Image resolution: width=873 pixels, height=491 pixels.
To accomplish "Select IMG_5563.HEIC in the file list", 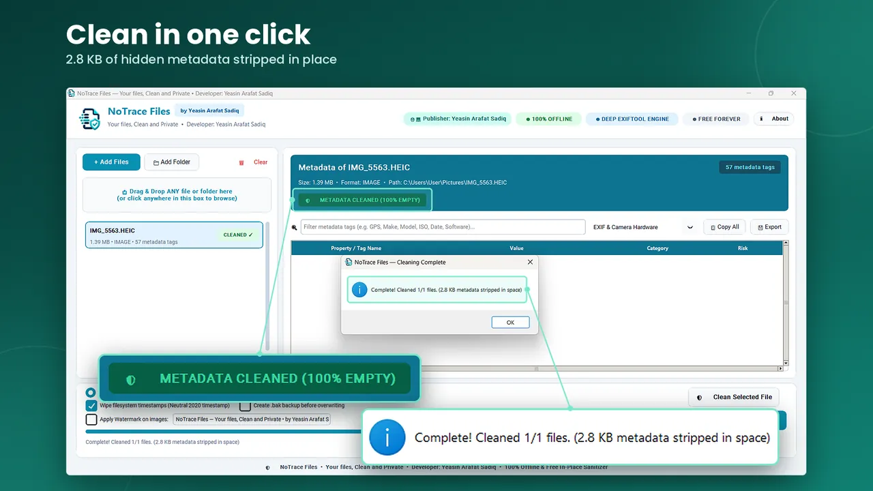I will (174, 235).
